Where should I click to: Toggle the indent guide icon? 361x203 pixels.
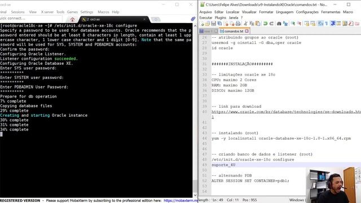click(333, 24)
